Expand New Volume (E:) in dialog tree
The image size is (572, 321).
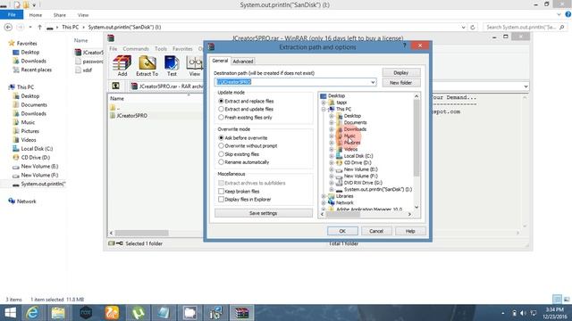pyautogui.click(x=332, y=169)
